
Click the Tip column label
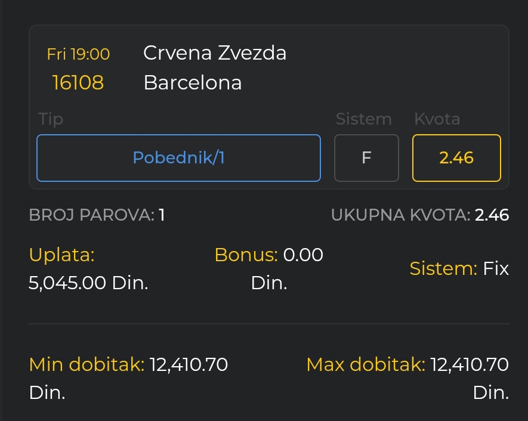tap(51, 119)
